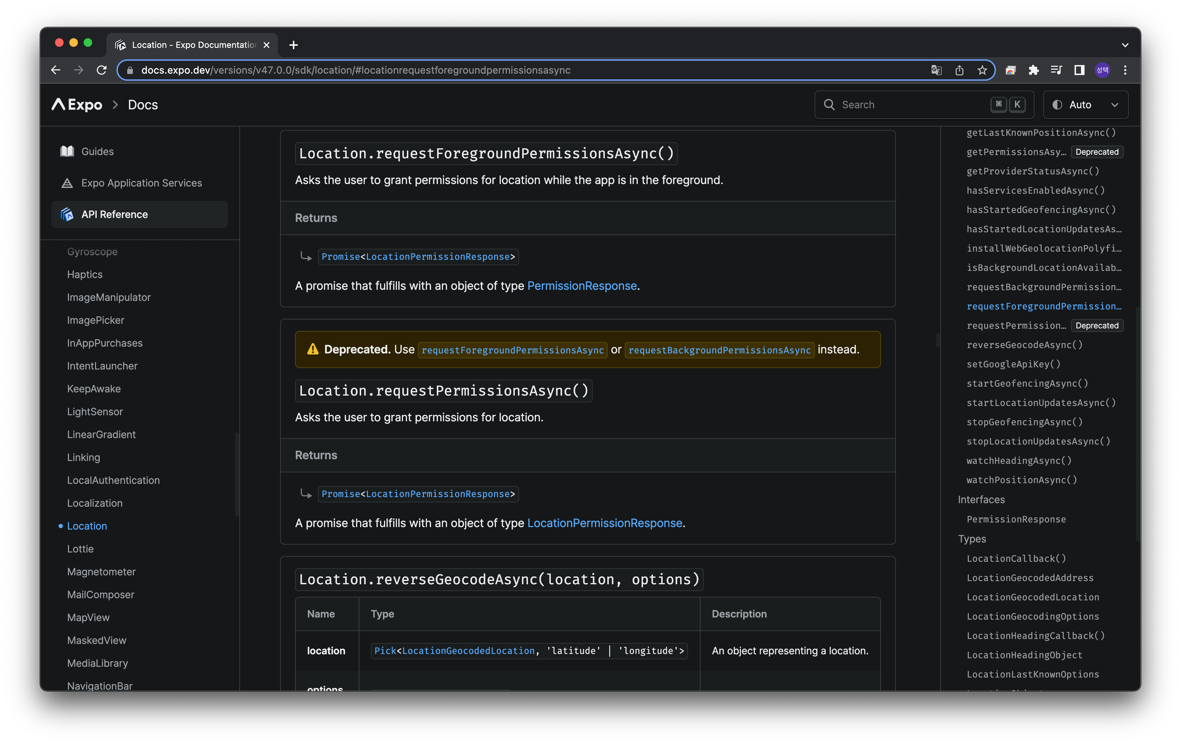1181x744 pixels.
Task: Click the Google Translate icon in address bar
Action: [936, 70]
